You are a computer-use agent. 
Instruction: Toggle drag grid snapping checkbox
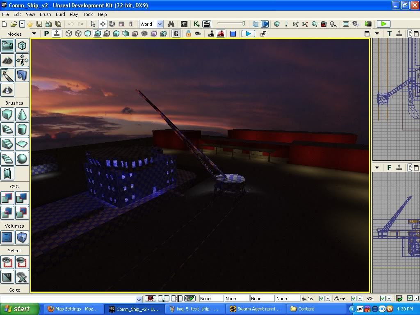click(x=322, y=299)
